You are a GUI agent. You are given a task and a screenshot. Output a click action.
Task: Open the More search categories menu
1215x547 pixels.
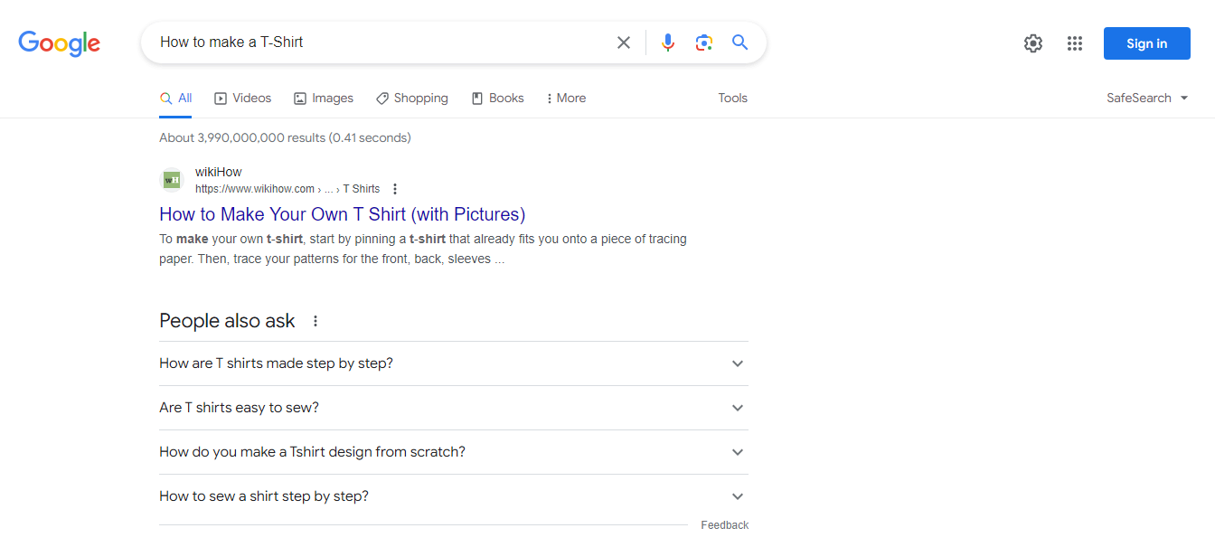565,98
